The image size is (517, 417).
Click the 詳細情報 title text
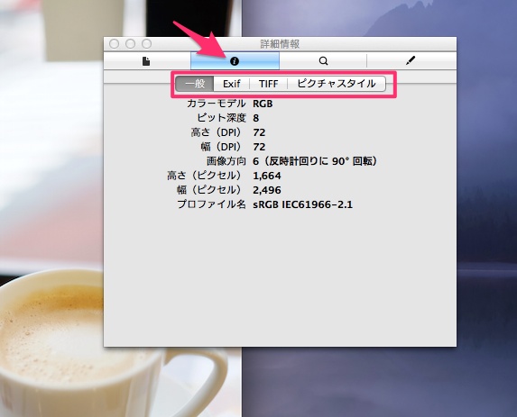click(x=280, y=44)
